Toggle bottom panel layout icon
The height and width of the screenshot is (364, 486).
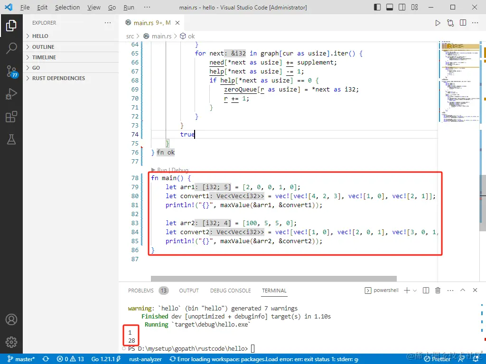point(390,7)
